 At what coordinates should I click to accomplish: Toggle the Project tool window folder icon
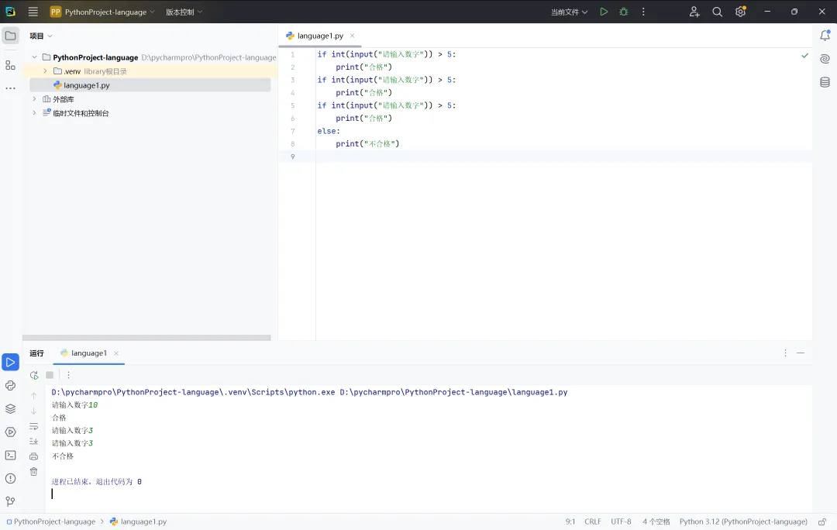pos(11,36)
